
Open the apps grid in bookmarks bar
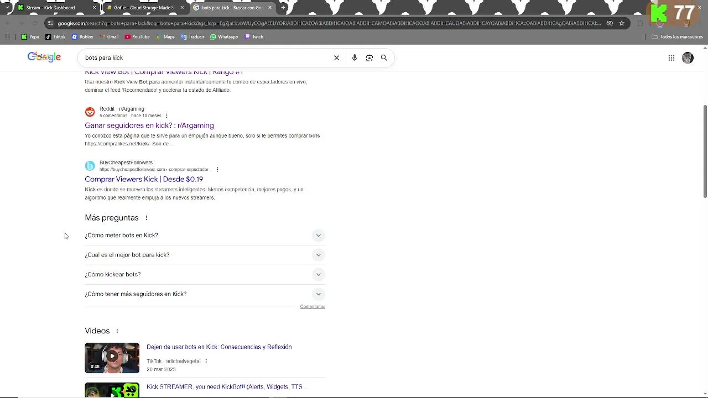coord(7,37)
